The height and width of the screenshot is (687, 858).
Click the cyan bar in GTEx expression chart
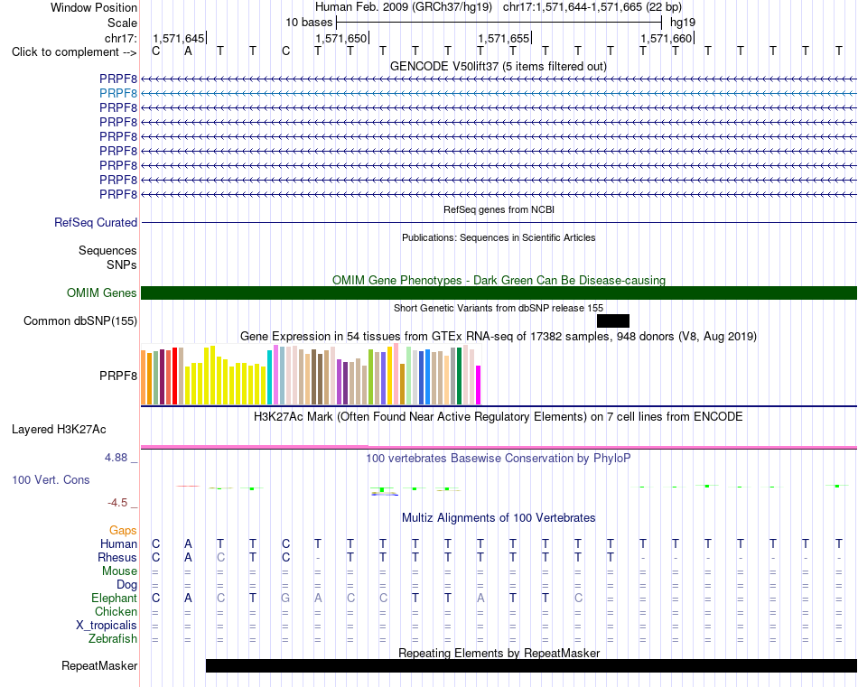pyautogui.click(x=269, y=377)
